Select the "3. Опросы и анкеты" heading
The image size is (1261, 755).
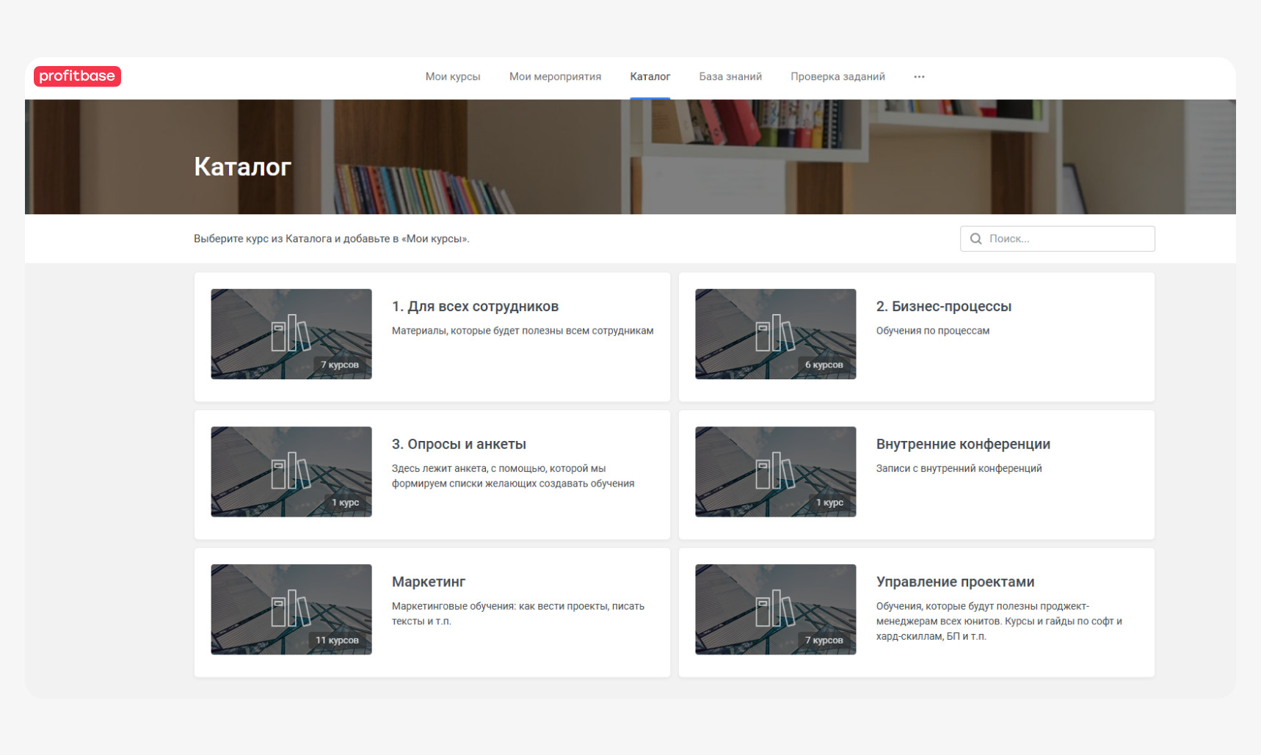459,444
